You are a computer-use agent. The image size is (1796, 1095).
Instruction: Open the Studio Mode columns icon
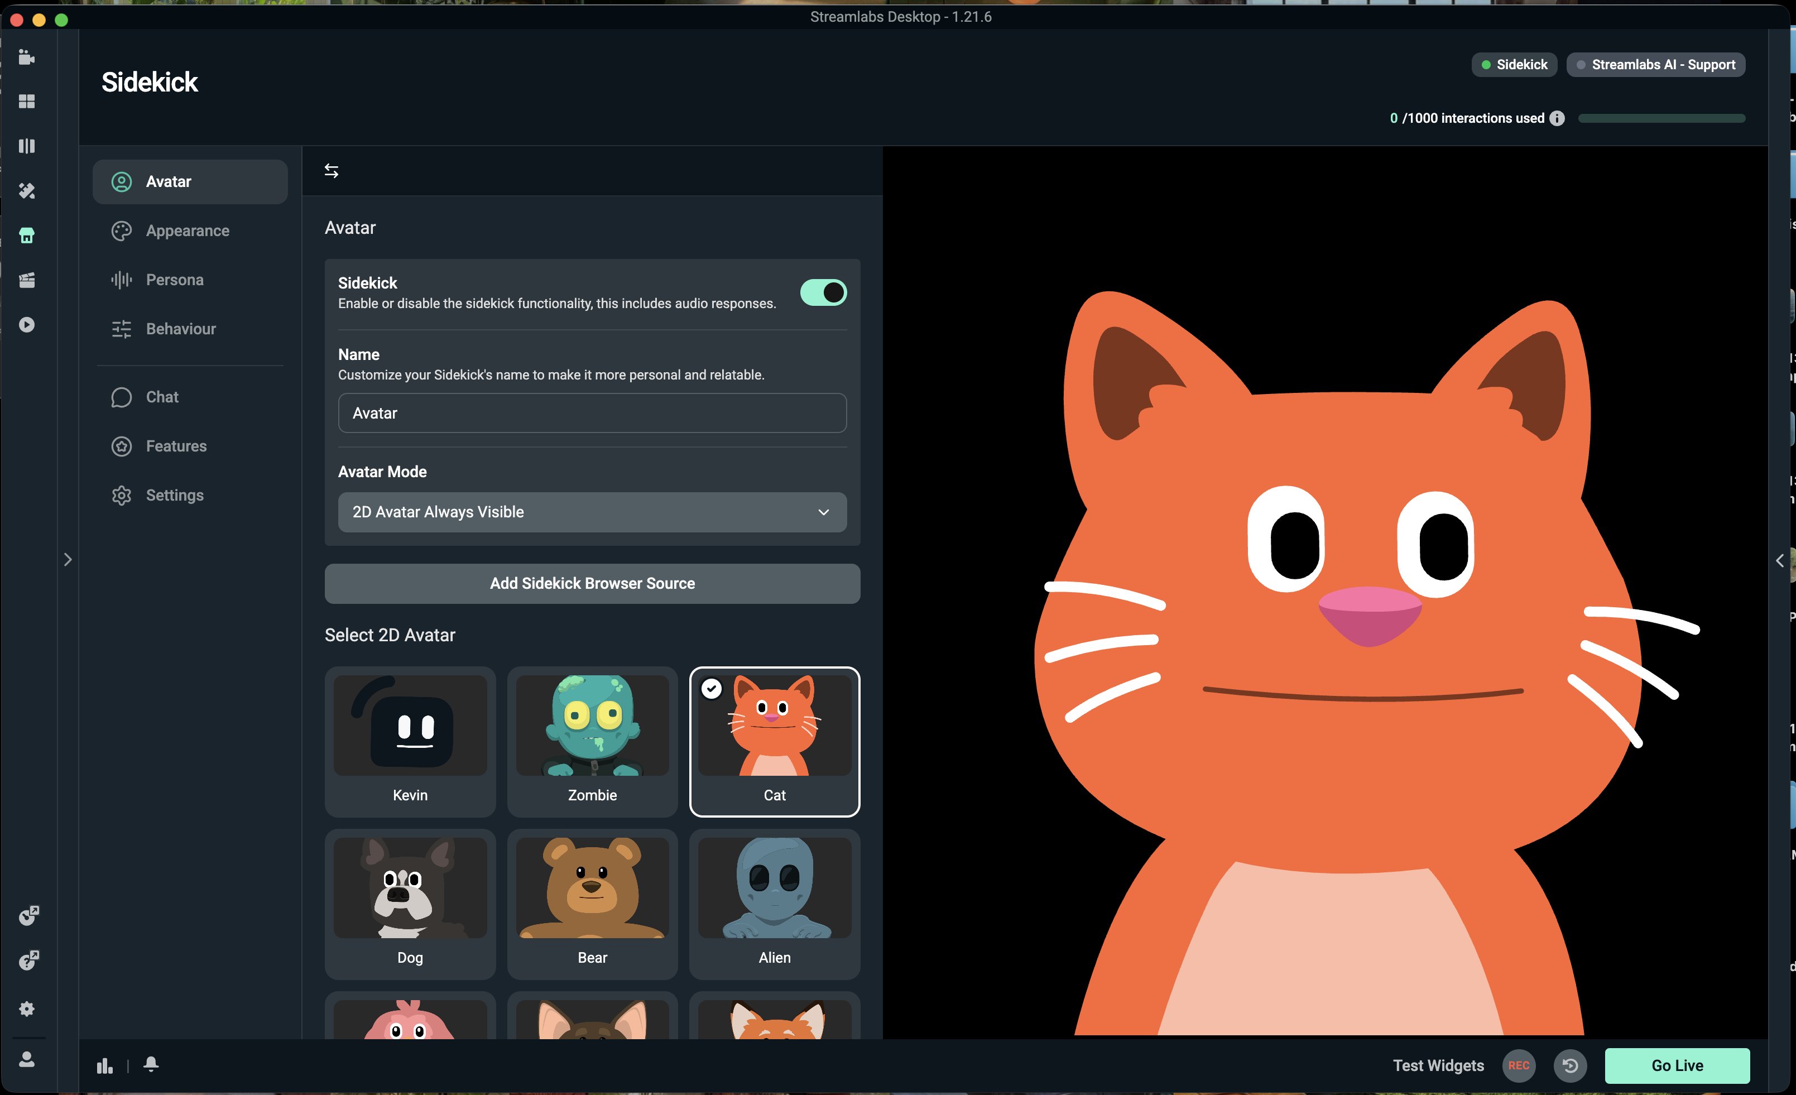coord(27,146)
